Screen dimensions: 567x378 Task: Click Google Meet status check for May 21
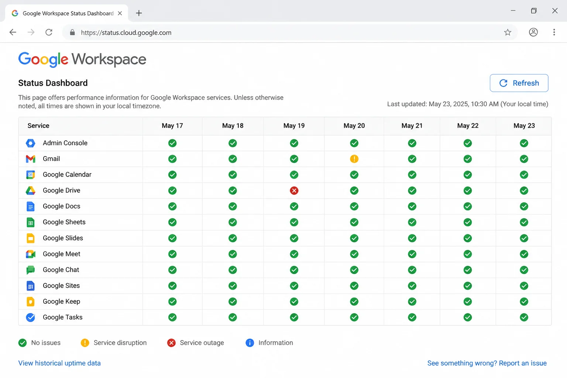click(x=412, y=254)
